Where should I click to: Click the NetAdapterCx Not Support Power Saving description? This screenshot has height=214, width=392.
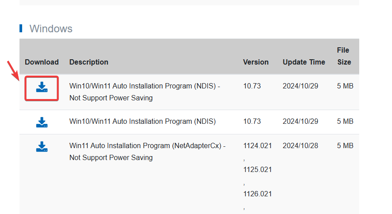147,152
